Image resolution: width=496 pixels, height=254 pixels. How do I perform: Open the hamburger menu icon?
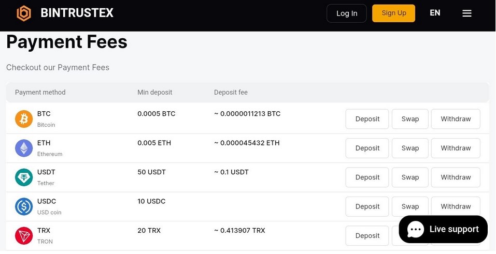(x=467, y=13)
